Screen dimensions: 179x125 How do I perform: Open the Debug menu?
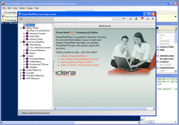tap(30, 8)
